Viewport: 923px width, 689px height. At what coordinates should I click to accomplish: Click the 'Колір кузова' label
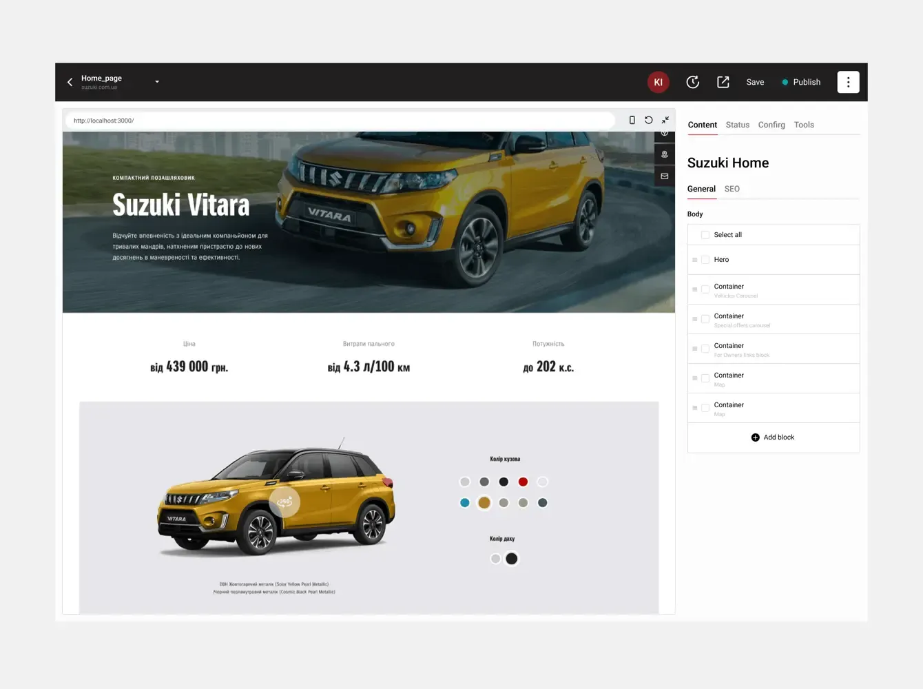(x=505, y=459)
